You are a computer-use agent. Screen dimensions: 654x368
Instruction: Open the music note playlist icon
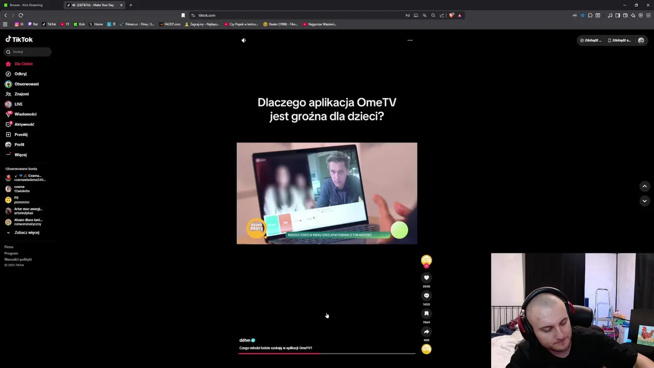[x=610, y=15]
